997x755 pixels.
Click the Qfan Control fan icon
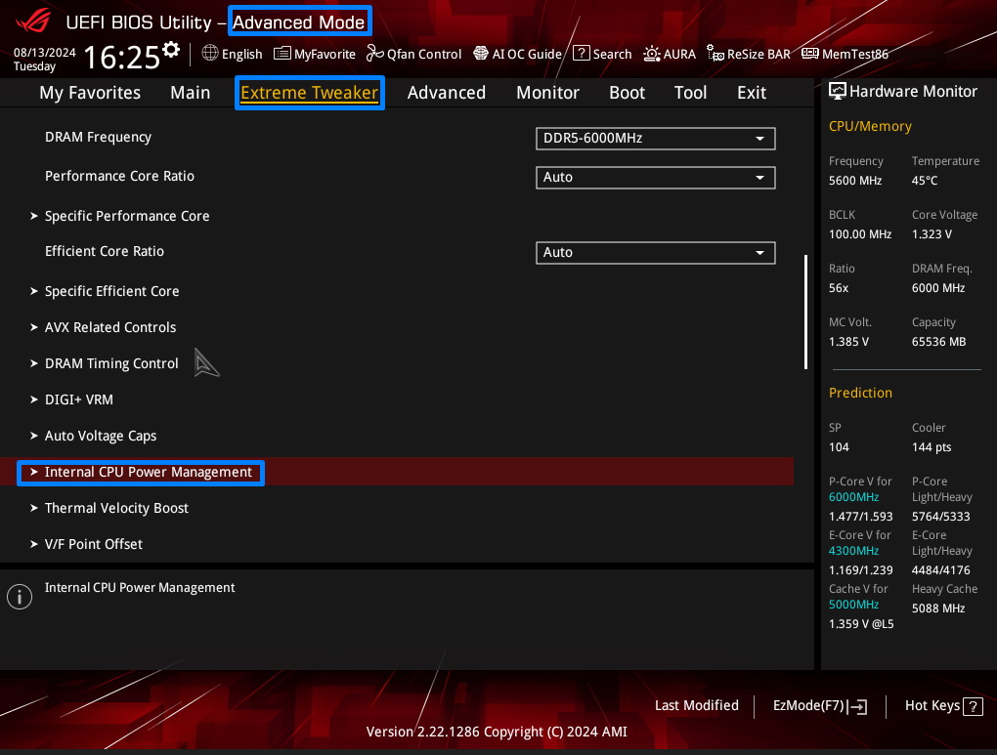[375, 54]
